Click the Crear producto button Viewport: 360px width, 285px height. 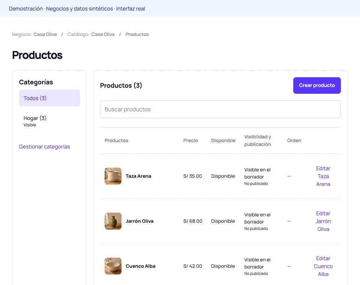(x=317, y=85)
